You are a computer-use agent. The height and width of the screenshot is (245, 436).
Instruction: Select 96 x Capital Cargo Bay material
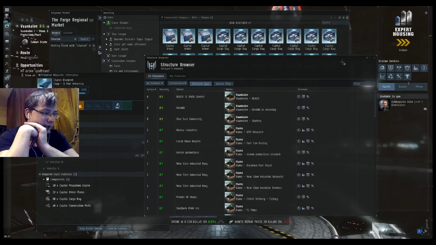(66, 199)
